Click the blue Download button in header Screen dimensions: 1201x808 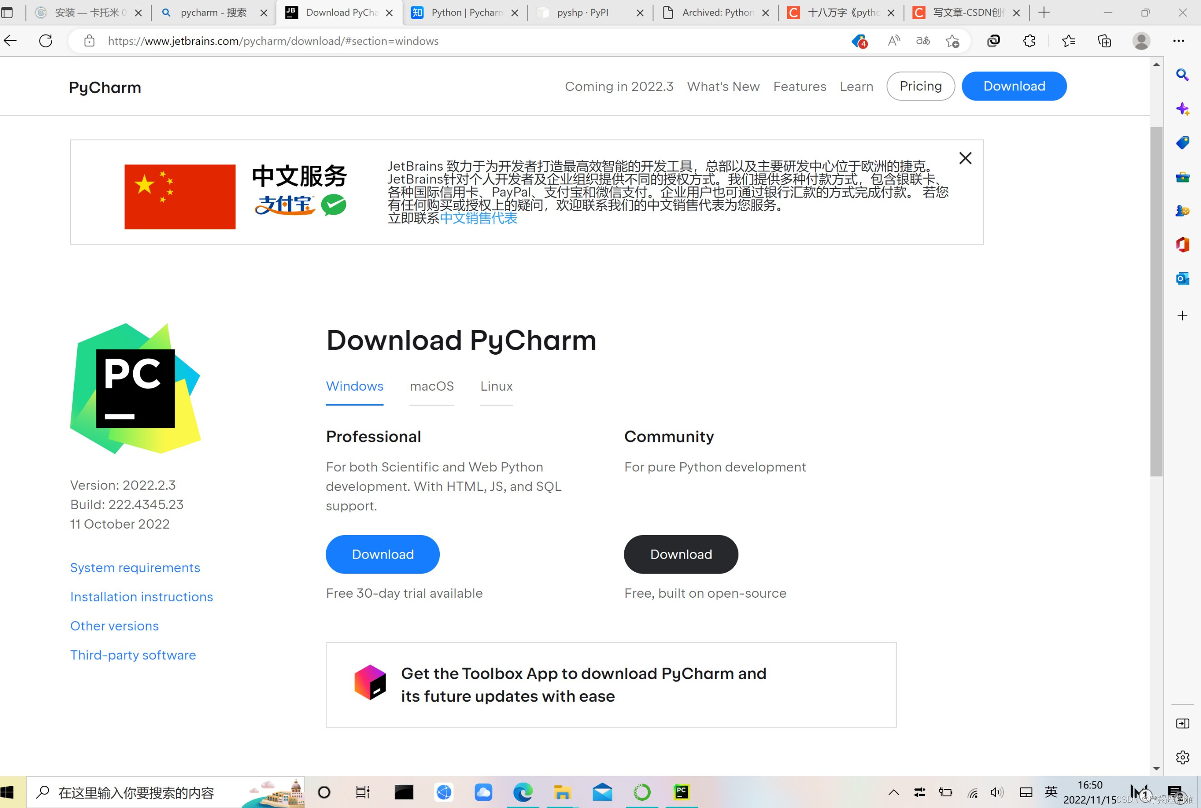click(1014, 86)
